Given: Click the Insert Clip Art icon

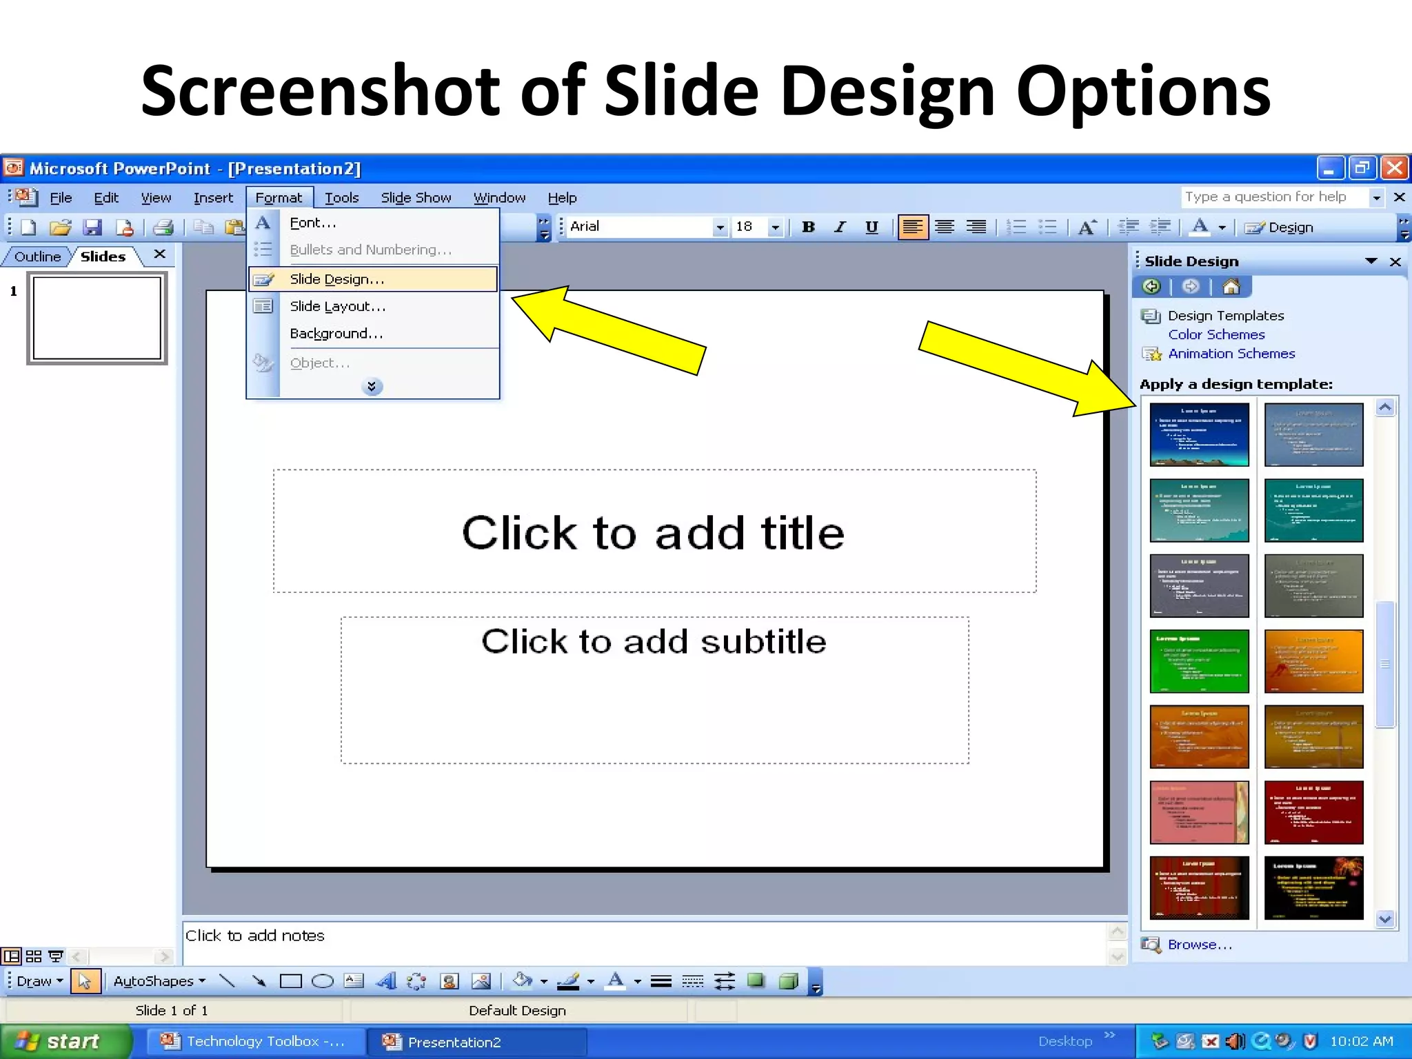Looking at the screenshot, I should point(450,980).
